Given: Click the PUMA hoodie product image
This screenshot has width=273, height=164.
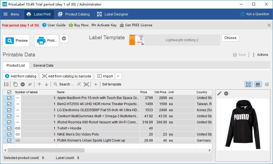Looking at the screenshot, I should tap(243, 124).
